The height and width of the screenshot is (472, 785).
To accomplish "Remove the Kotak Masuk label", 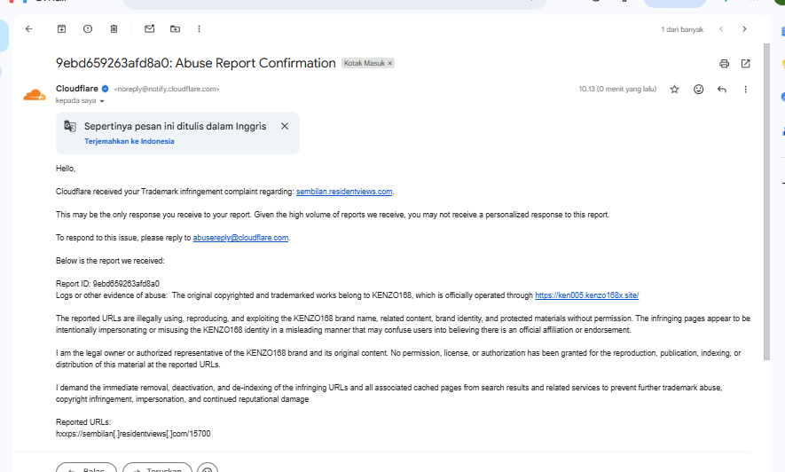I will point(390,63).
